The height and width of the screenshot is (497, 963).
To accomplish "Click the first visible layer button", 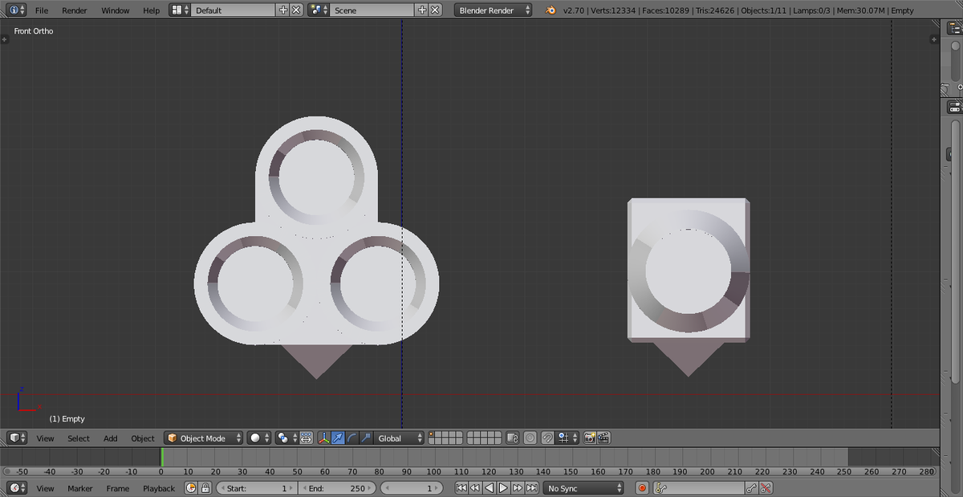I will (x=433, y=435).
